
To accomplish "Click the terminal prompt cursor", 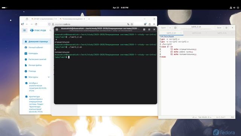I will 69,57.
